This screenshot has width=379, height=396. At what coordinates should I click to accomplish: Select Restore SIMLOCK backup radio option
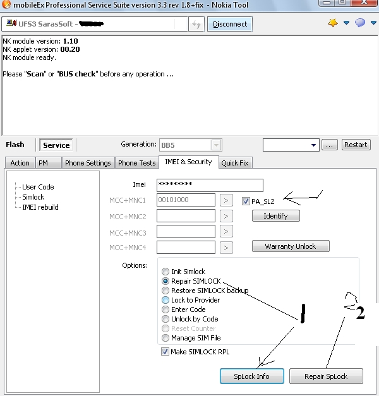(x=165, y=291)
